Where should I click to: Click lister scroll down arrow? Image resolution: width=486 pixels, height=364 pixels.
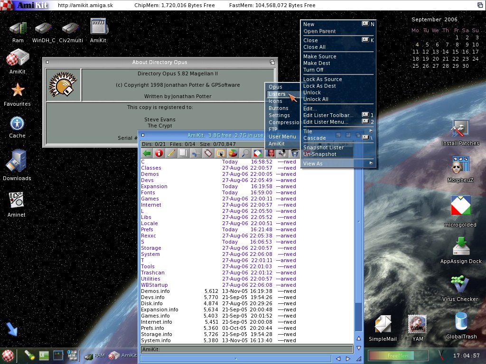[x=359, y=348]
